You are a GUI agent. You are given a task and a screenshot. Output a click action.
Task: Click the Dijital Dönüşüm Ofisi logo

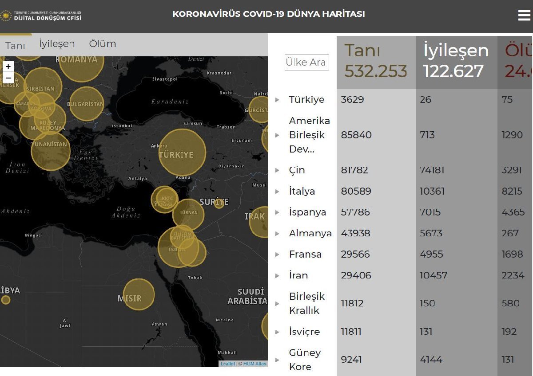coord(41,16)
